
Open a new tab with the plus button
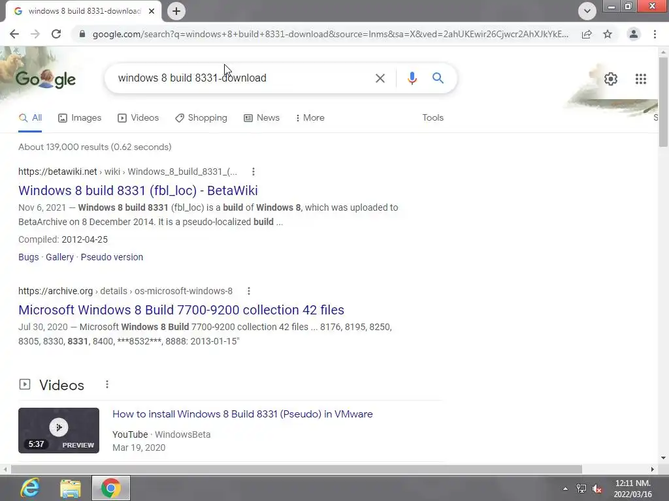click(x=176, y=11)
